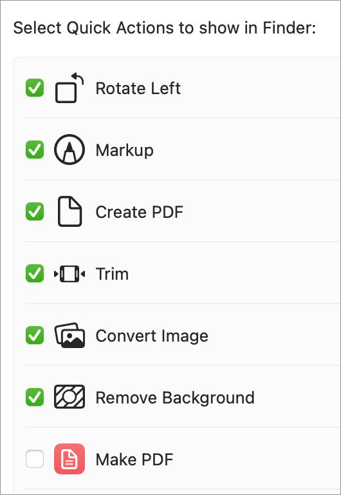341x495 pixels.
Task: Uncheck the Markup checkbox
Action: (x=35, y=150)
